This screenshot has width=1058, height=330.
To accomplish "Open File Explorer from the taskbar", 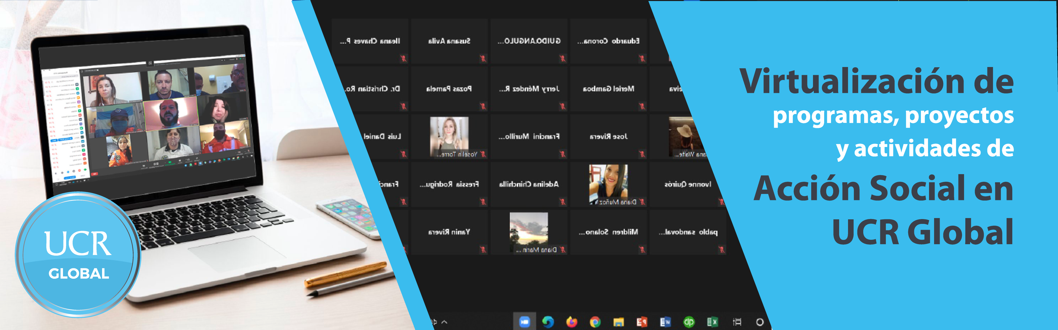I will point(618,322).
